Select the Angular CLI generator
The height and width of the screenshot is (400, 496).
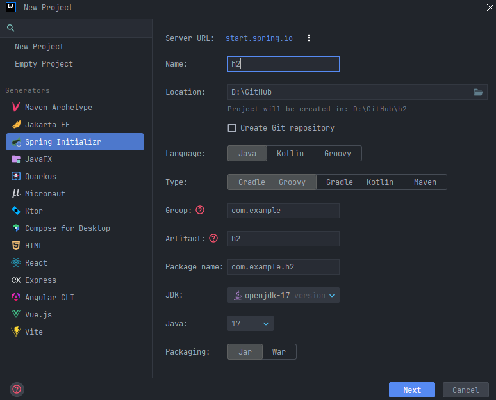(75, 297)
